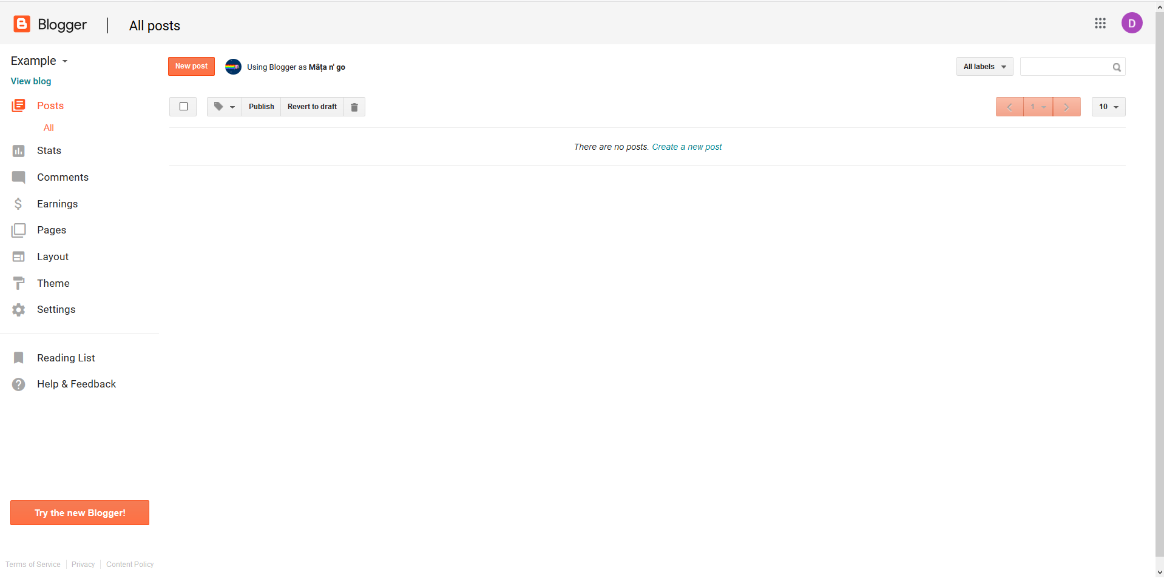The image size is (1164, 587).
Task: Click the Blogger logo icon
Action: (x=22, y=24)
